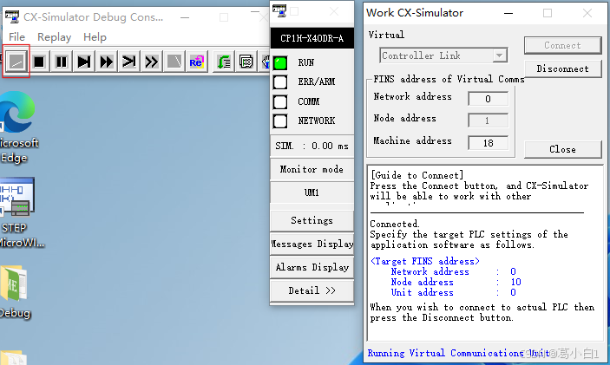Click the Debug Console title bar icon
This screenshot has width=610, height=365.
coord(12,17)
